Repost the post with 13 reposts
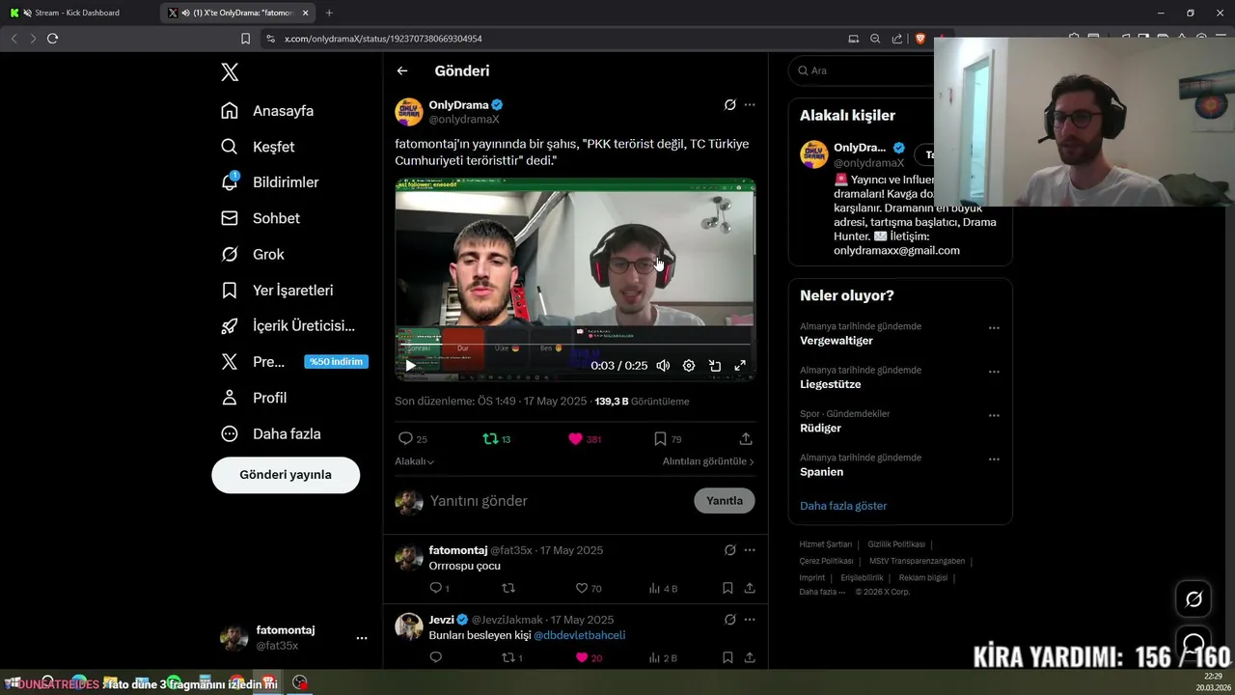 click(497, 439)
